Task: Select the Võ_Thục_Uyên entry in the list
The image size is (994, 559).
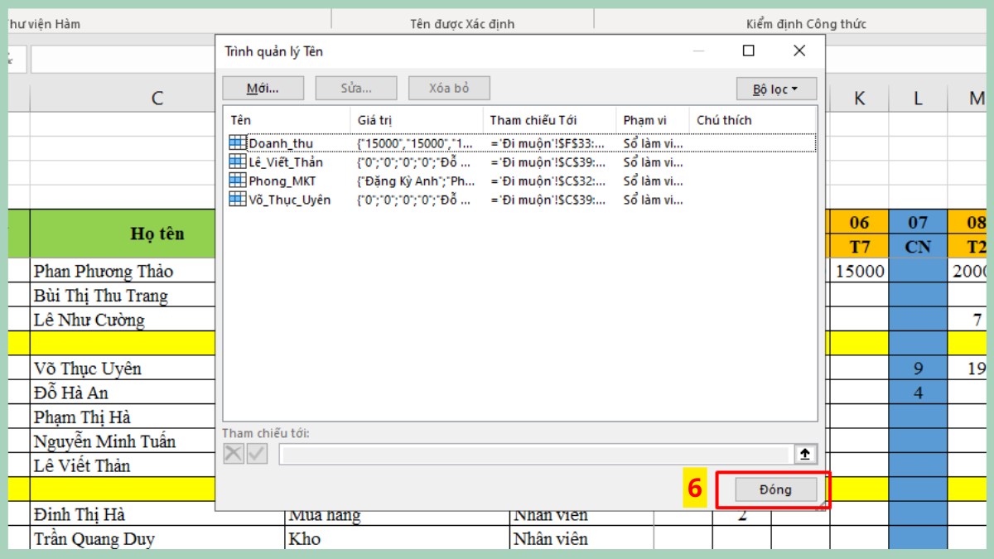Action: coord(290,199)
